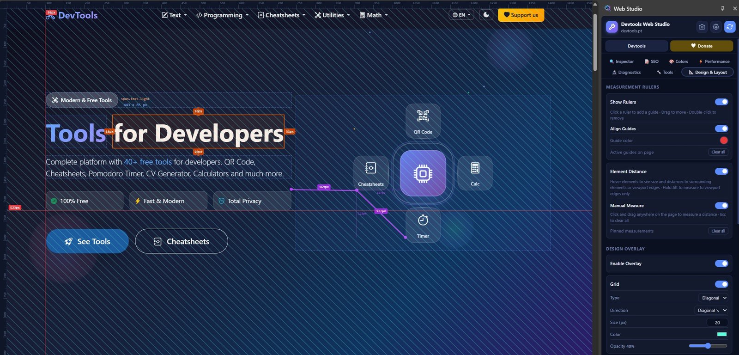This screenshot has height=355, width=739.
Task: Open the EN language selector
Action: click(461, 15)
